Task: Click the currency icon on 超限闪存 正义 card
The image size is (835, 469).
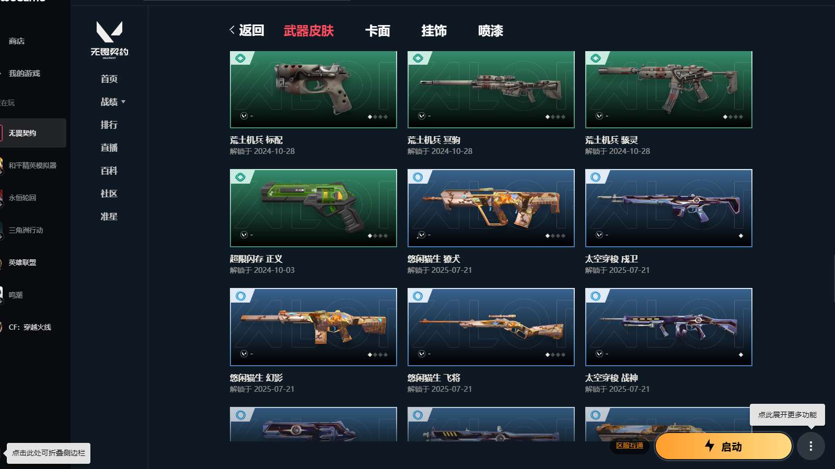Action: pos(243,235)
